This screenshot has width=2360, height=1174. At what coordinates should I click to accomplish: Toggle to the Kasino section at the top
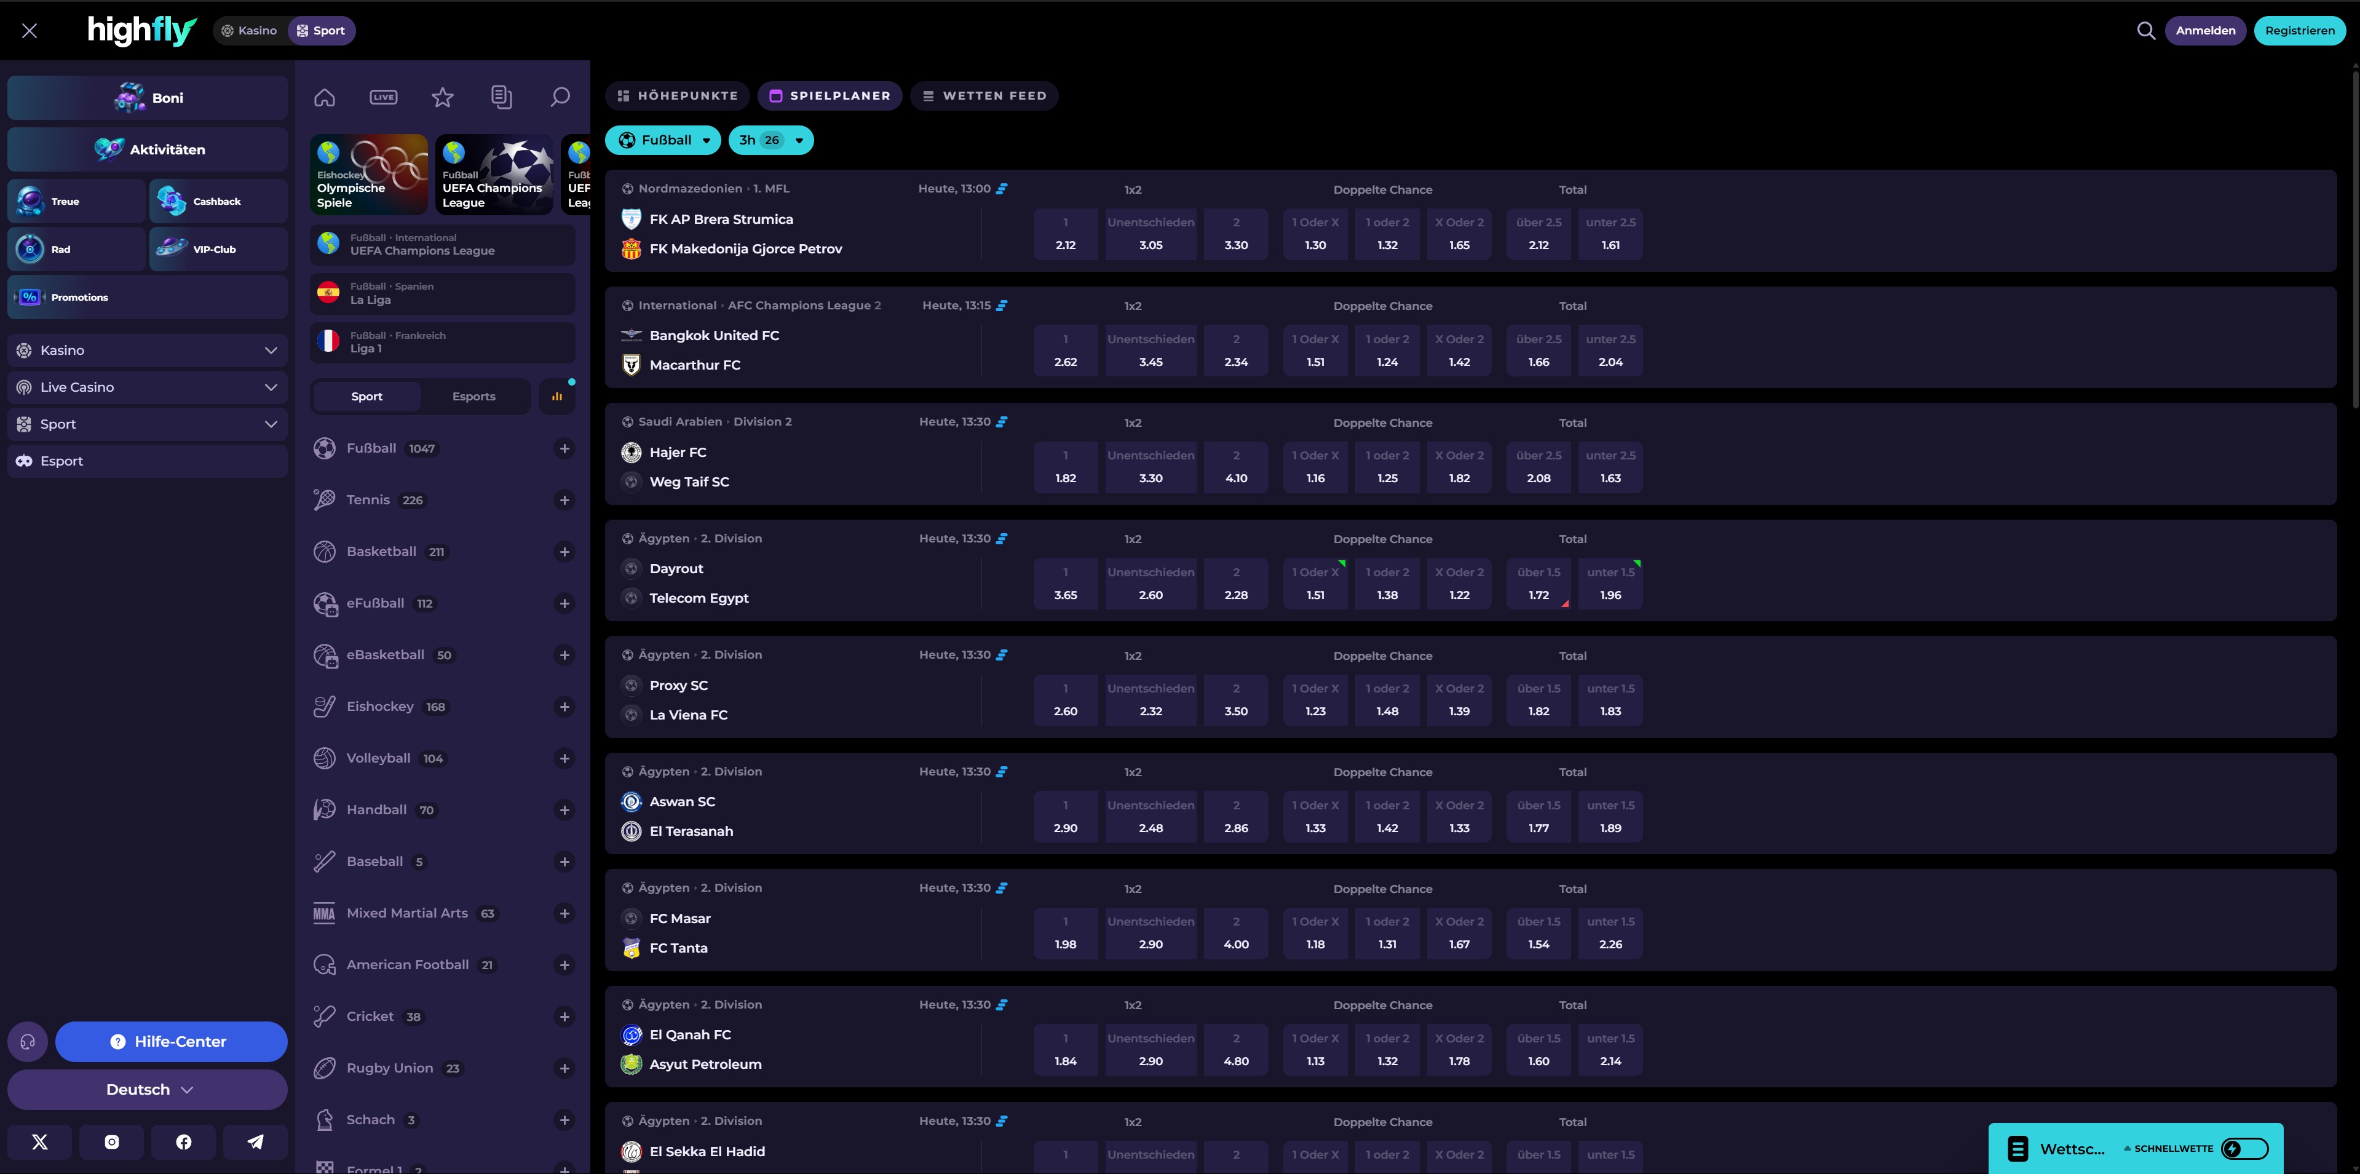click(249, 30)
